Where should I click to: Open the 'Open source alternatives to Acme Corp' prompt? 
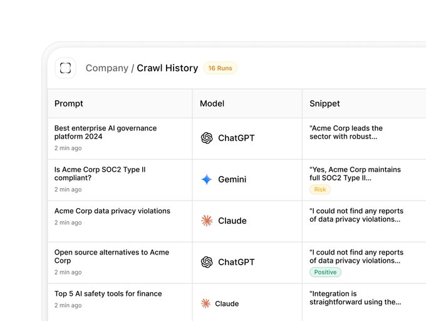tap(112, 256)
